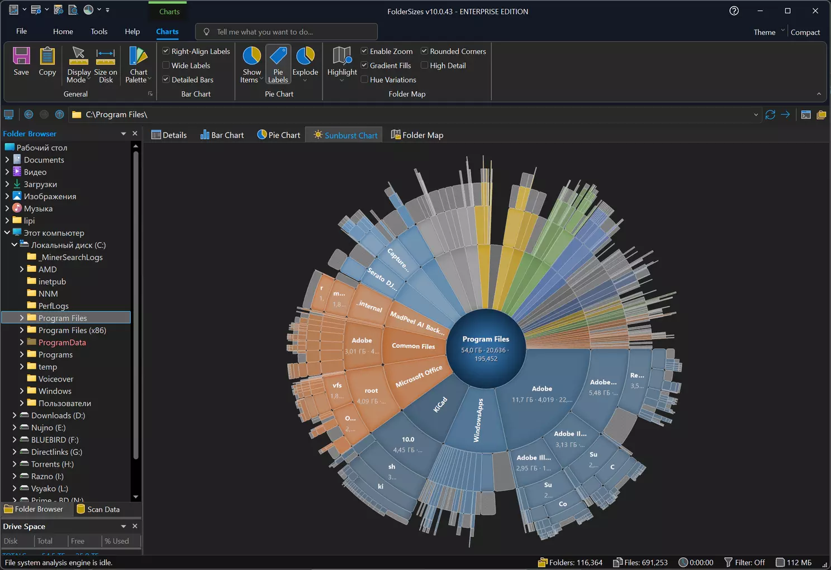Screen dimensions: 831x570
Task: Click the Compact button at top right
Action: pos(805,32)
